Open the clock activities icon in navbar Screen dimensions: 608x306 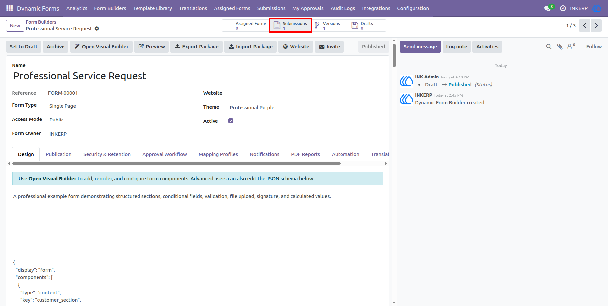click(563, 8)
